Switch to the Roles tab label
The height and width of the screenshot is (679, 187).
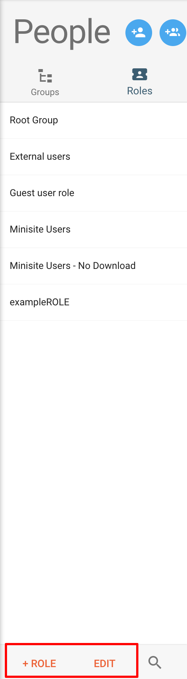[x=140, y=91]
